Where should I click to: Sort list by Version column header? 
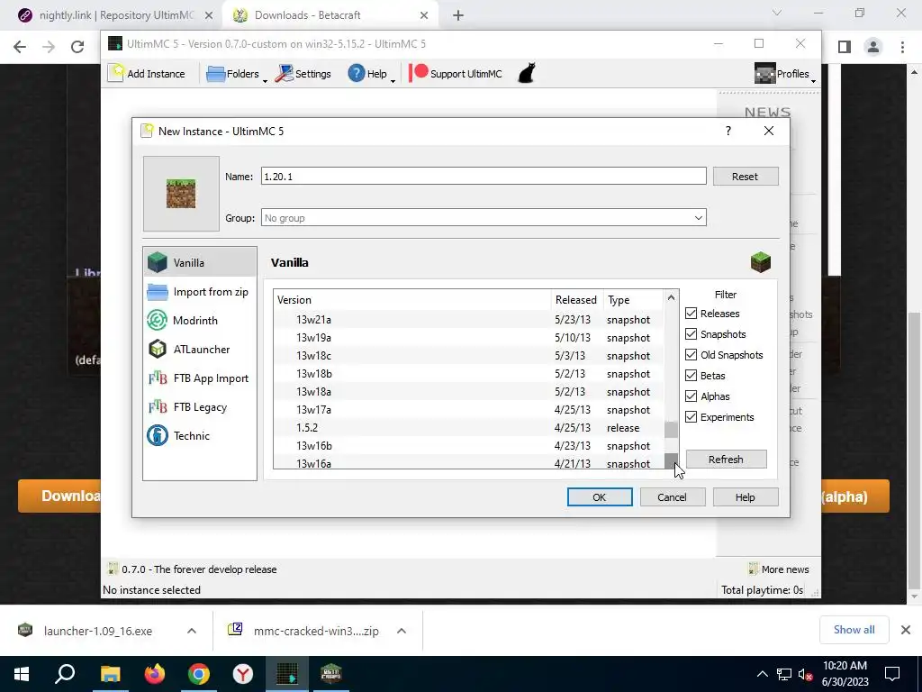[x=412, y=299]
